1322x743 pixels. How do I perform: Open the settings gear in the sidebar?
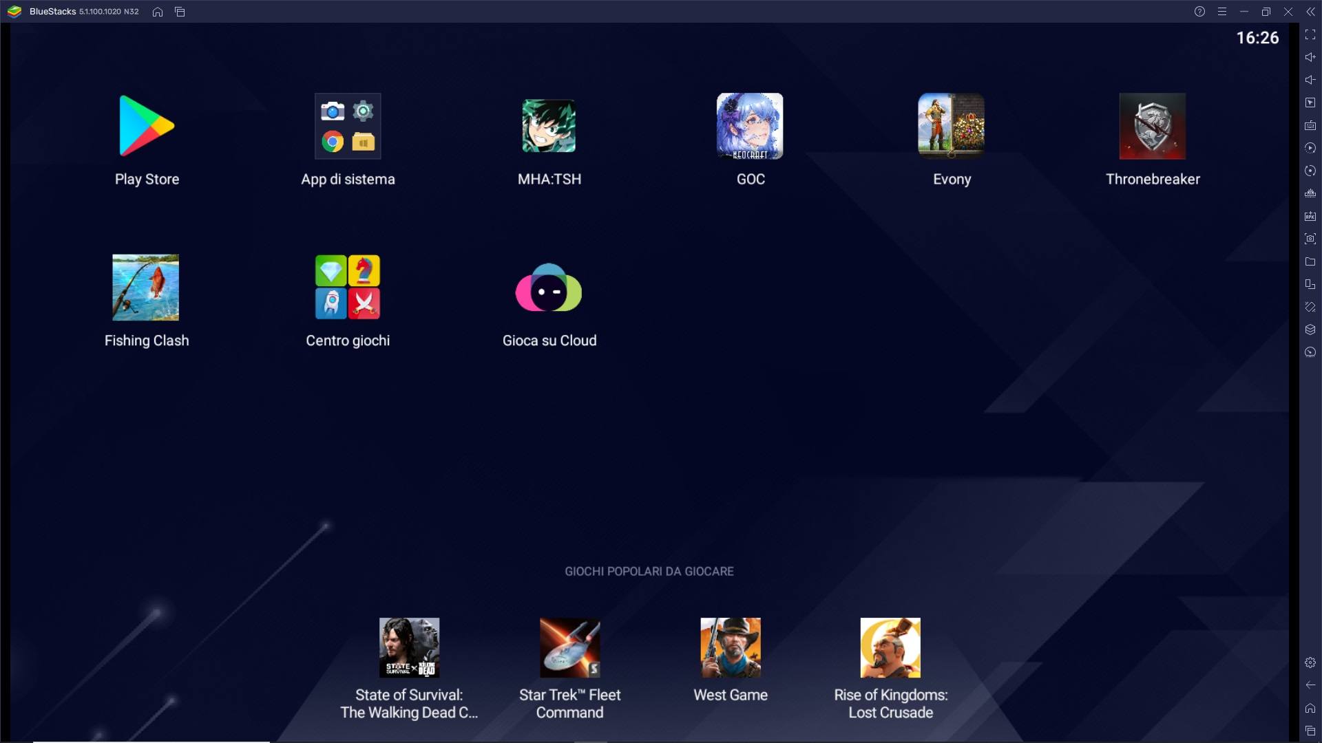[x=1310, y=663]
